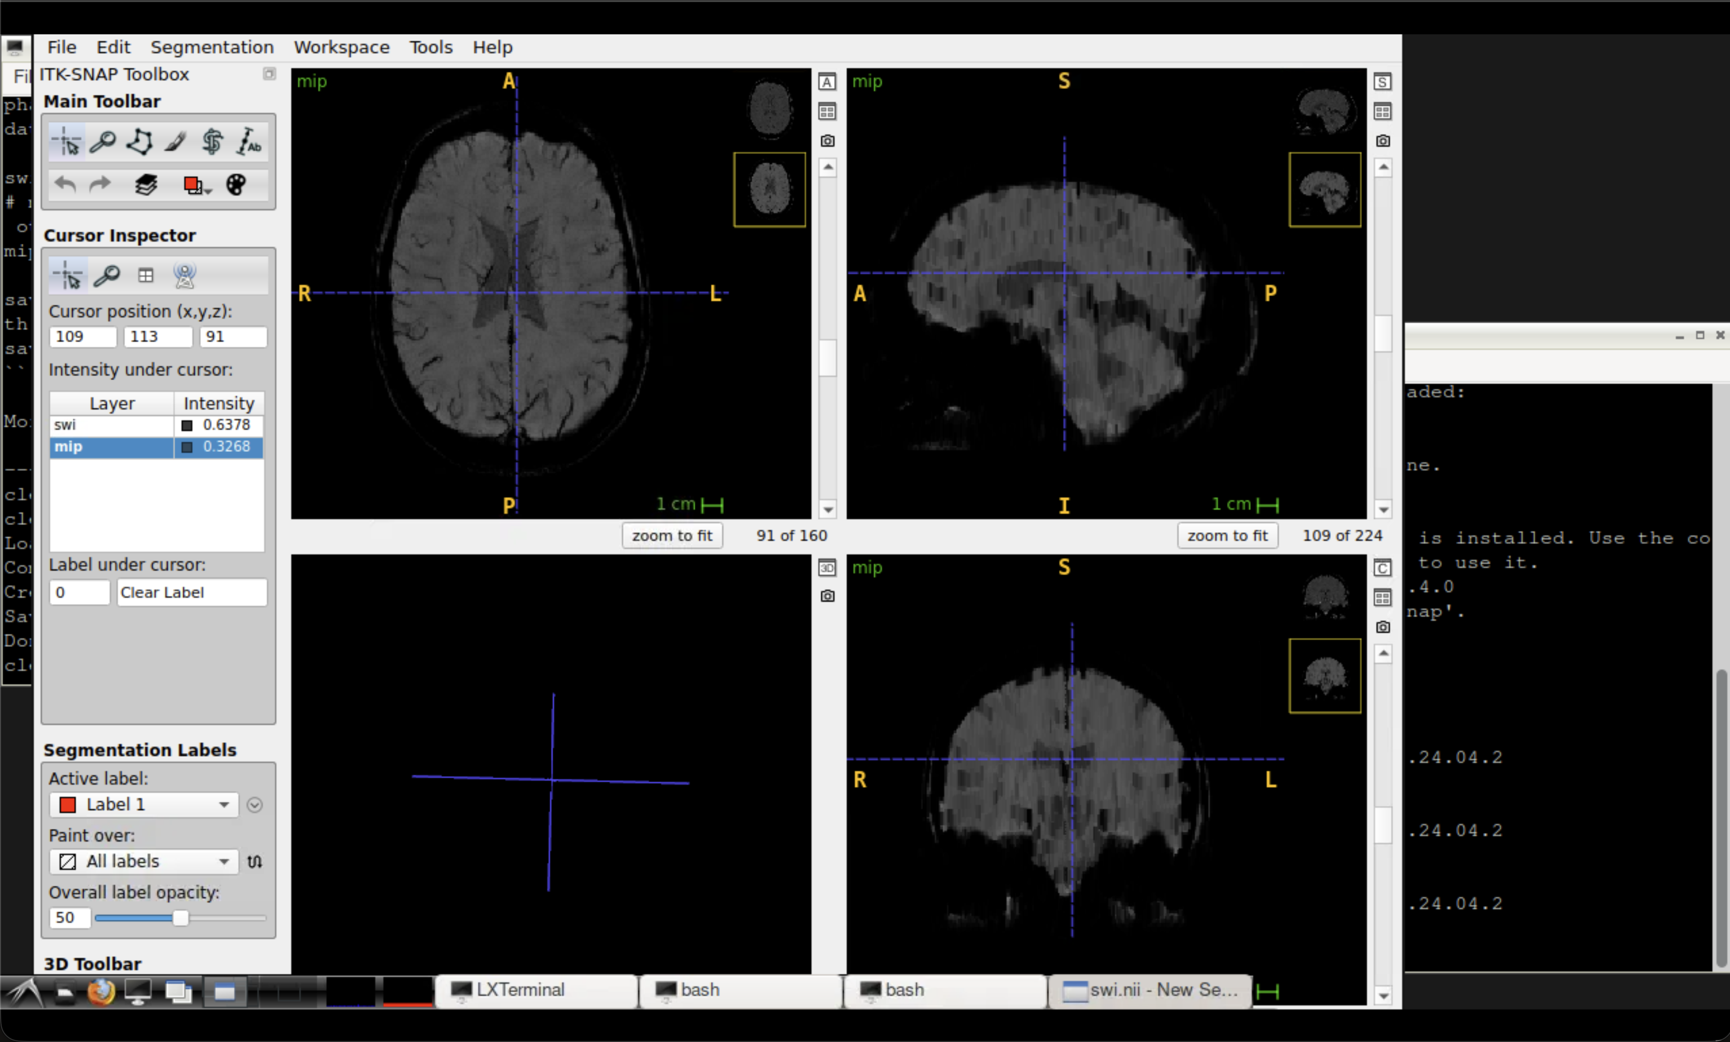The width and height of the screenshot is (1730, 1042).
Task: Click the Redo arrow
Action: pos(100,184)
